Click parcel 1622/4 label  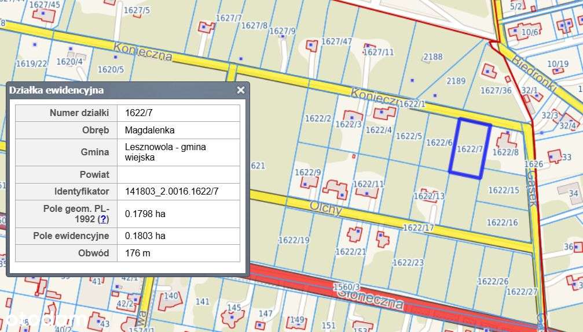pyautogui.click(x=379, y=130)
